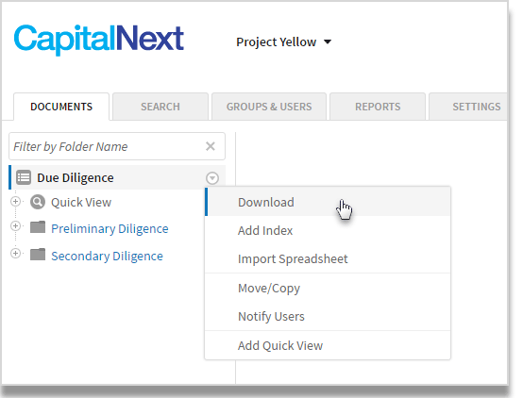Click the CapitalNext logo
523x398 pixels.
(x=99, y=40)
